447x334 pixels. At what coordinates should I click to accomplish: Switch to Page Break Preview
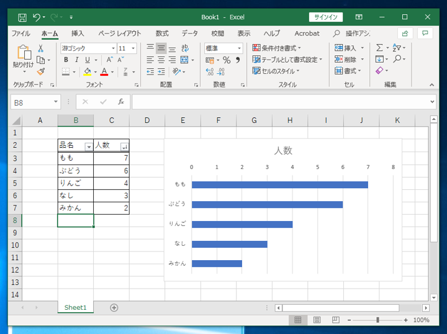pyautogui.click(x=335, y=320)
